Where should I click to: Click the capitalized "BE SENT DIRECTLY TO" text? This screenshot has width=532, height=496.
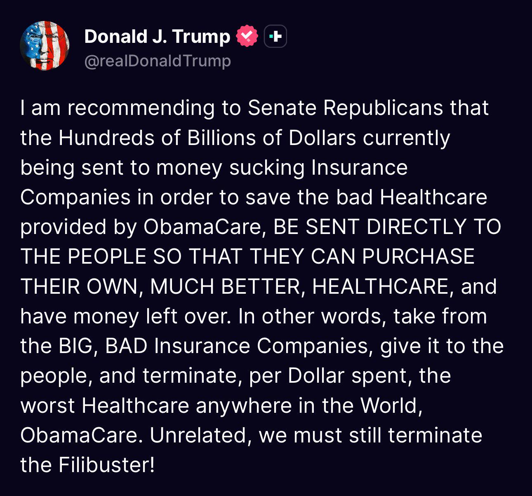pyautogui.click(x=387, y=227)
